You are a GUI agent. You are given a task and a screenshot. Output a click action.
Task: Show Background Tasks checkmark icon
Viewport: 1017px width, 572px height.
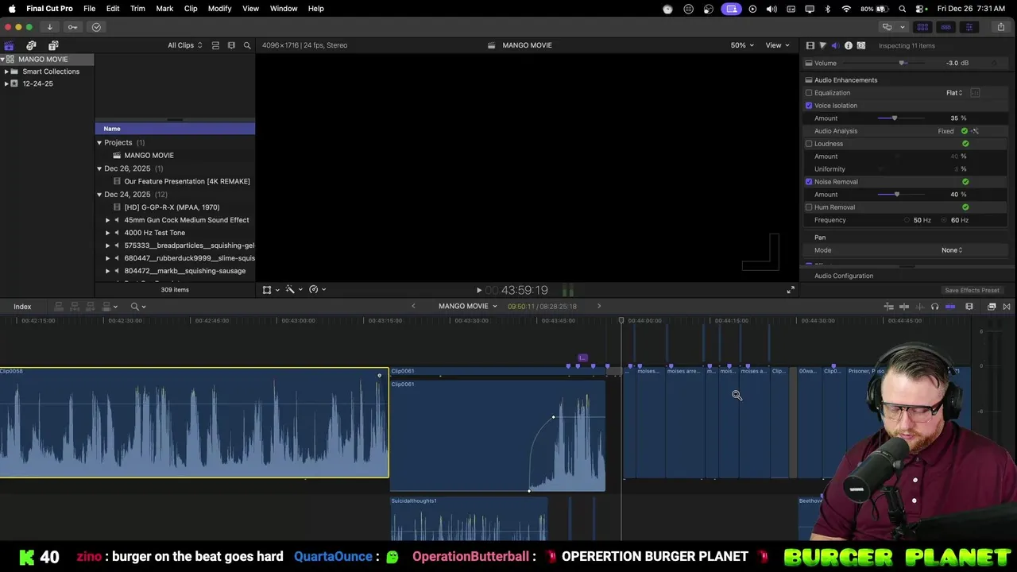tap(96, 27)
